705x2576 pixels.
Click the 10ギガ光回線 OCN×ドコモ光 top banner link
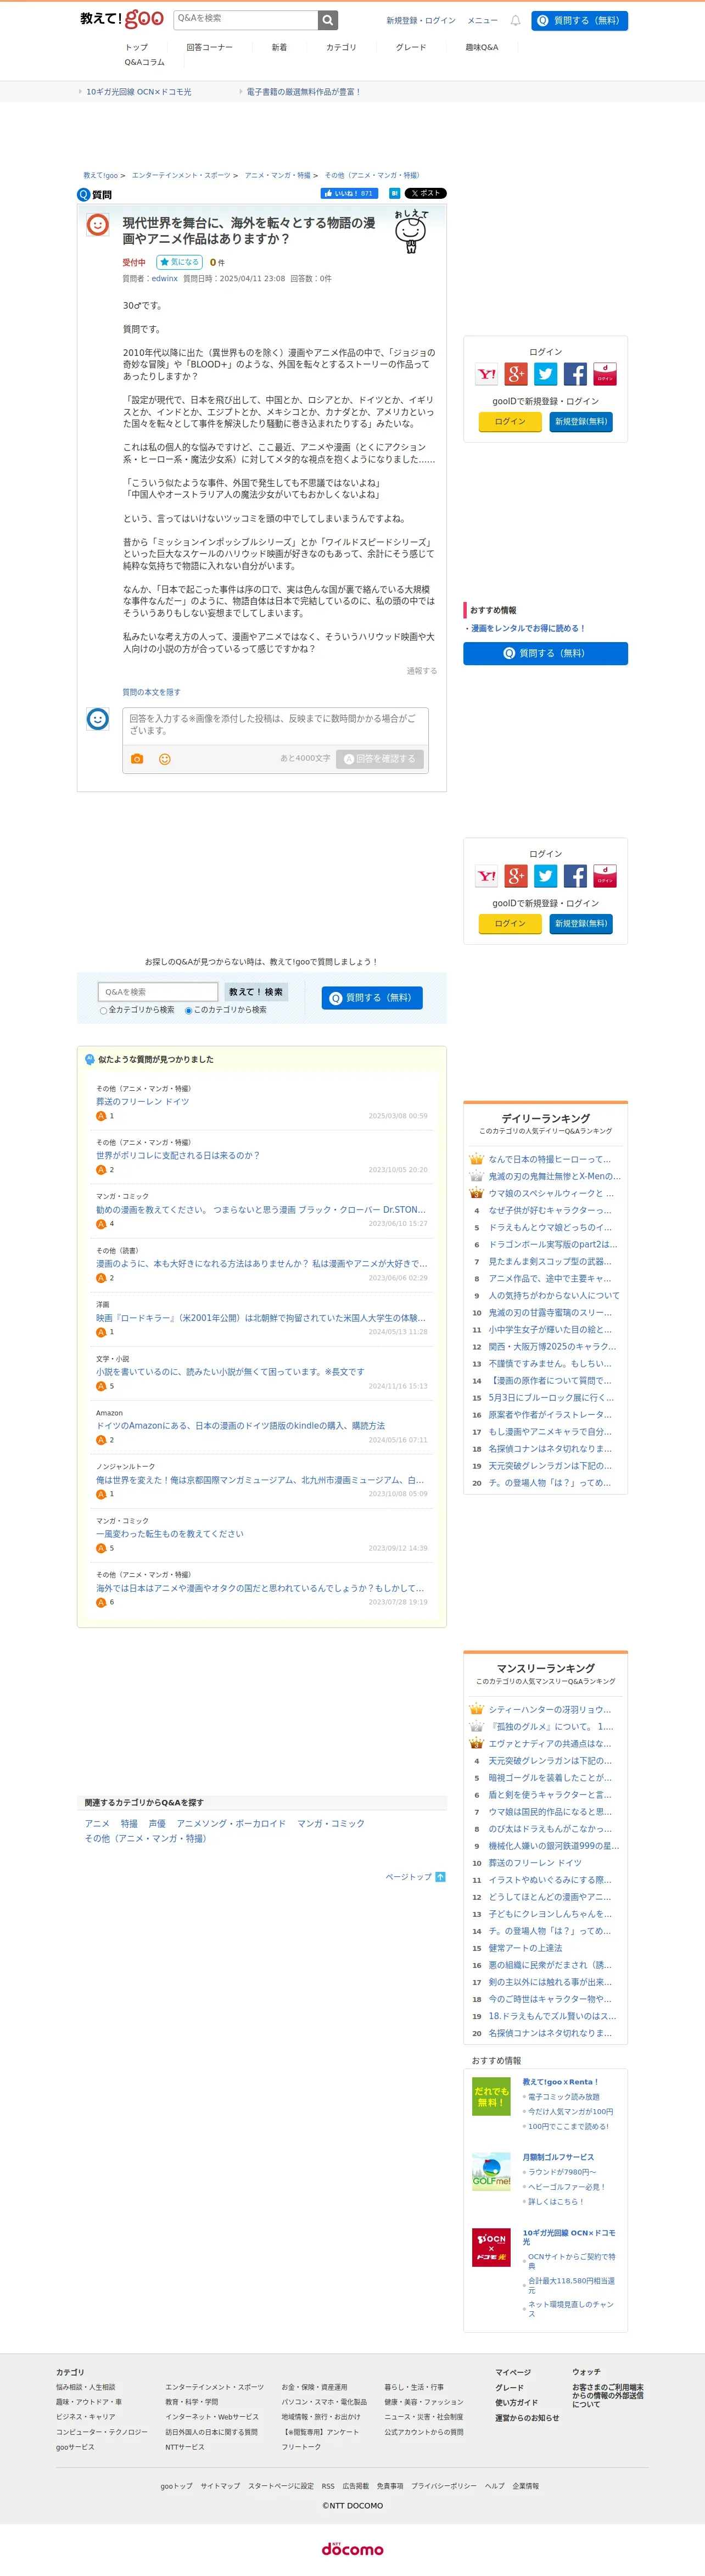[139, 92]
